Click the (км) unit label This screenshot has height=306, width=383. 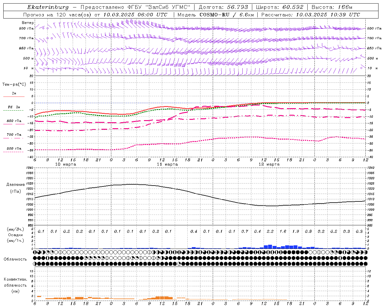point(15,291)
